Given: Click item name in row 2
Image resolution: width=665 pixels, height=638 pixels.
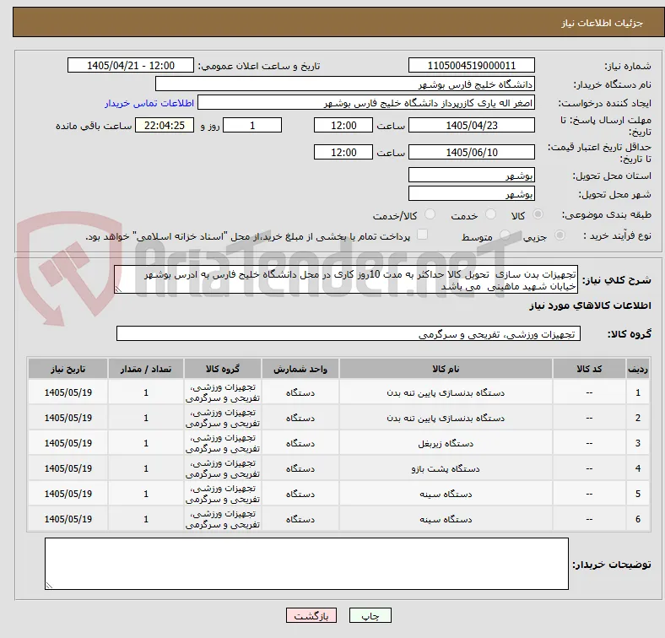Looking at the screenshot, I should tap(446, 418).
